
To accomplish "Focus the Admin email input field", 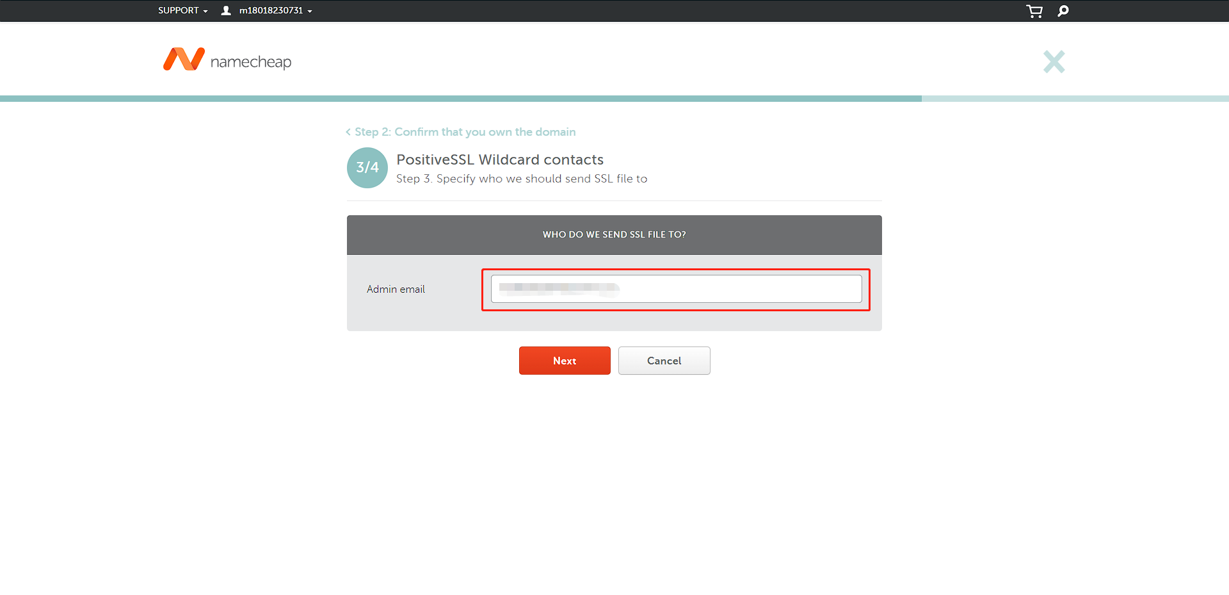I will 676,289.
